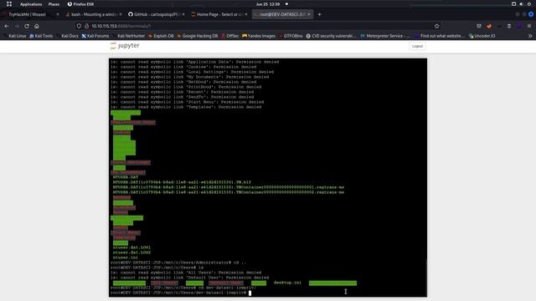Click the 'ntuser.dat.LOG1' line in terminal
Viewport: 536px width, 301px height.
[x=131, y=247]
